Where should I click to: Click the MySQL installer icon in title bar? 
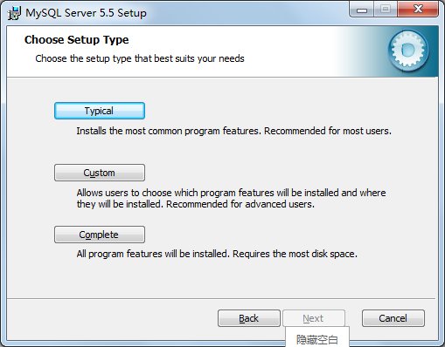click(x=14, y=13)
